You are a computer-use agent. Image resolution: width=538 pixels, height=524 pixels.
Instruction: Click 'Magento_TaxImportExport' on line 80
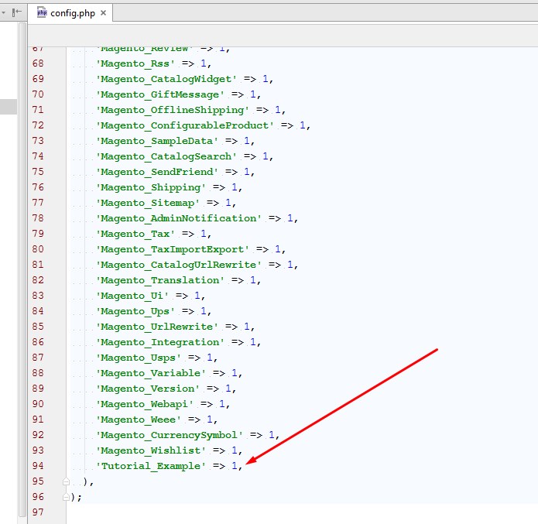coord(173,249)
